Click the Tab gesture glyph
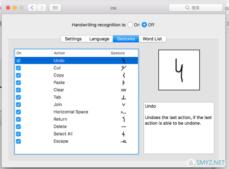 pyautogui.click(x=124, y=97)
